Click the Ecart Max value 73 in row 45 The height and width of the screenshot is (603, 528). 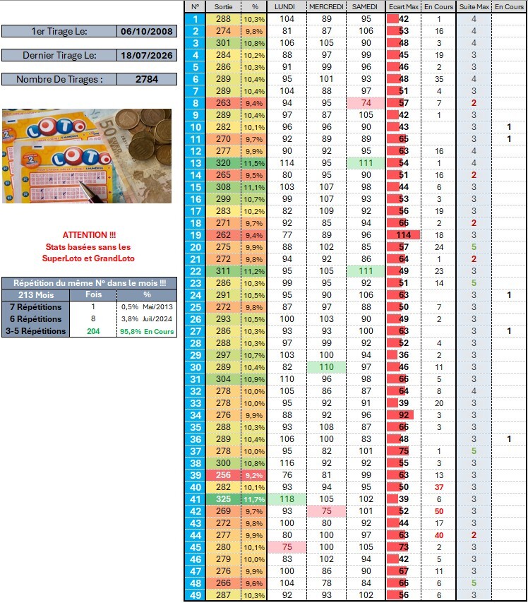click(x=403, y=547)
